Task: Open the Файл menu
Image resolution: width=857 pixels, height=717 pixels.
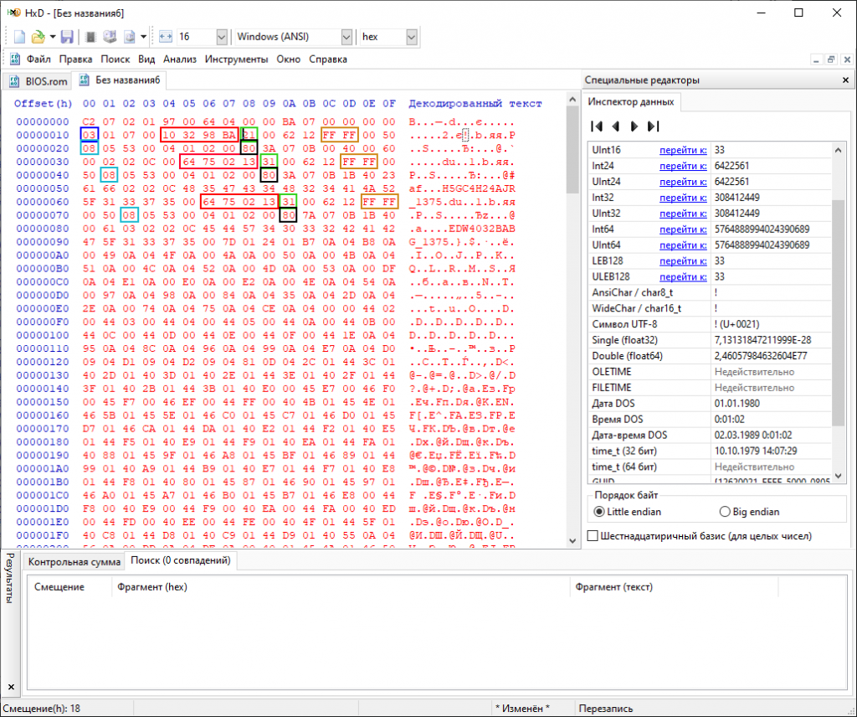Action: (x=38, y=59)
